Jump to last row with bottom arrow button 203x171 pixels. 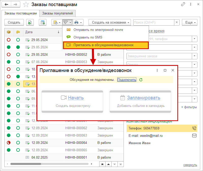point(121,164)
